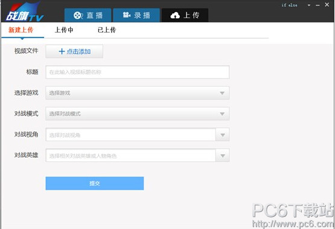The image size is (335, 229).
Task: Click the cloud upload icon
Action: coord(175,15)
